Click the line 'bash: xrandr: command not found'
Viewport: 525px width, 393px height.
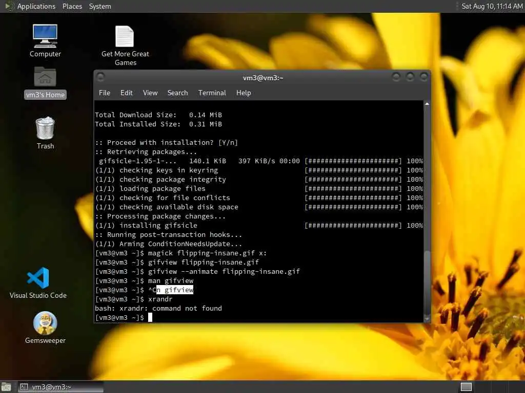(x=158, y=308)
